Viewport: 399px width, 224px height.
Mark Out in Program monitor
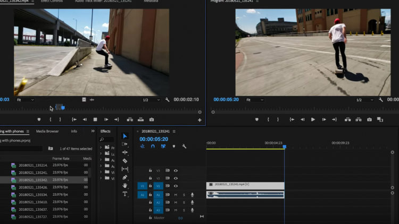[278, 119]
